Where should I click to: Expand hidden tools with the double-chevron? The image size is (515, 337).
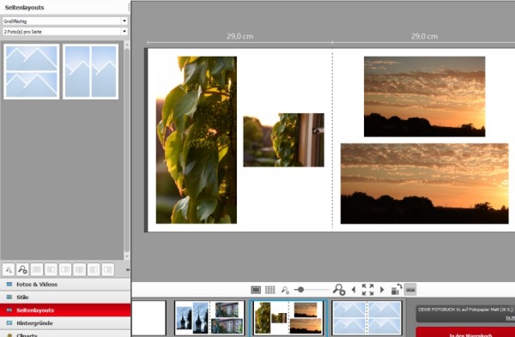127,270
